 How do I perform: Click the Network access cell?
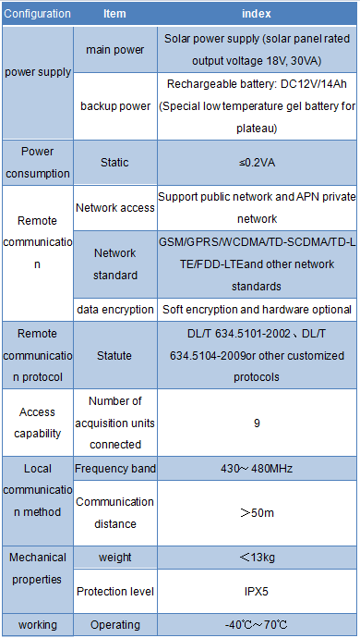pyautogui.click(x=115, y=208)
